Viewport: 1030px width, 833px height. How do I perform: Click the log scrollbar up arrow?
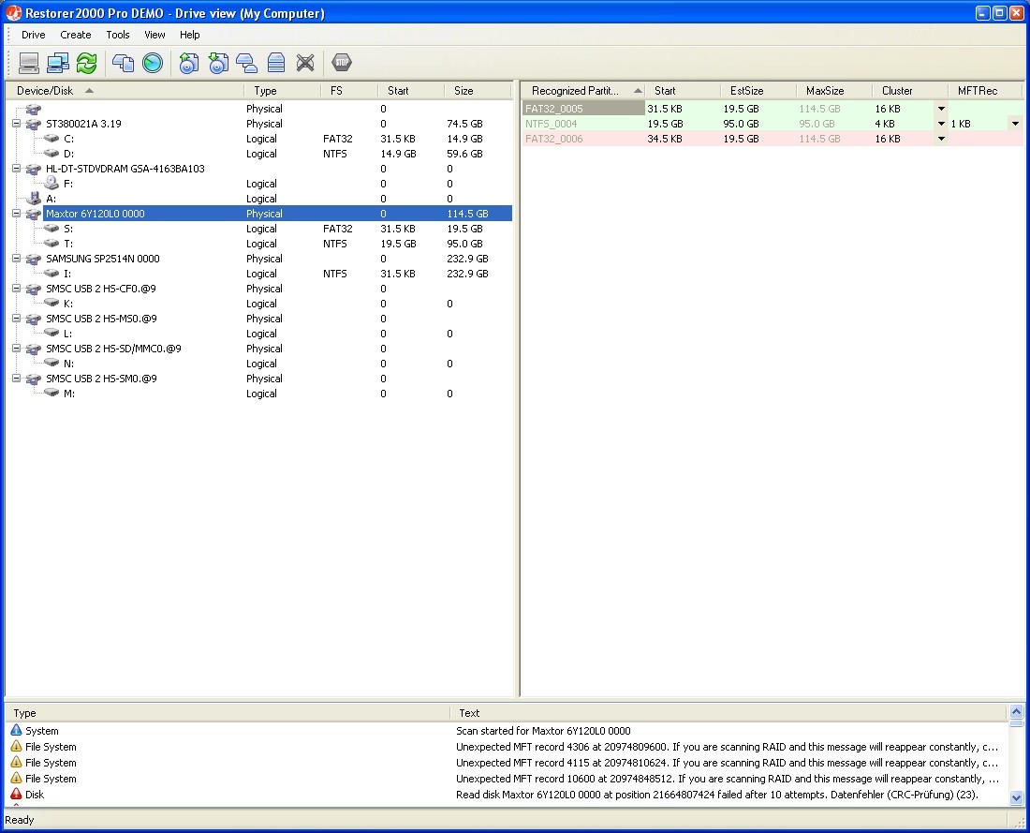point(1016,711)
